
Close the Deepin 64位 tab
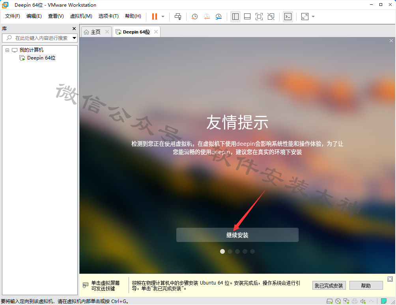(x=156, y=32)
